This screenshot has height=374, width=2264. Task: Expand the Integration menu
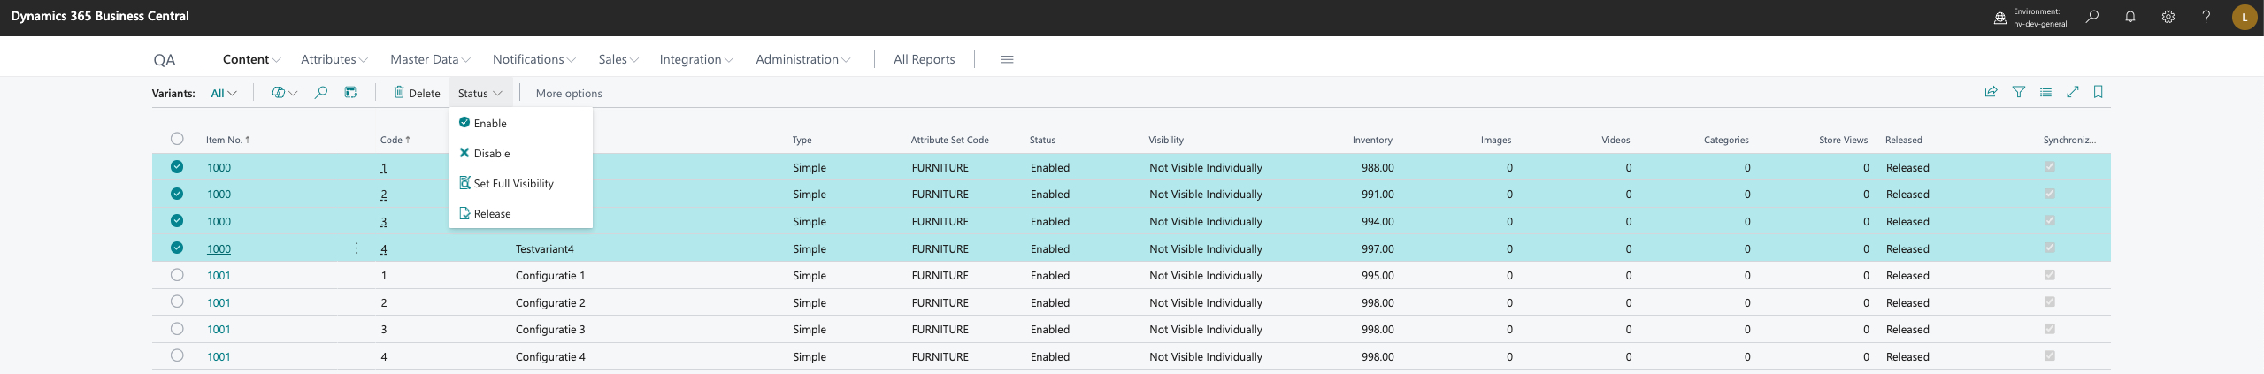696,59
